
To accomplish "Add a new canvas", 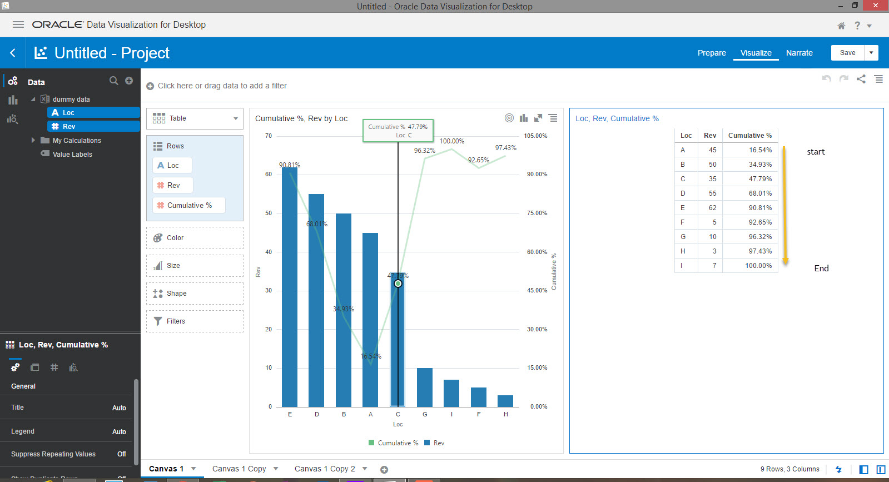I will coord(384,470).
